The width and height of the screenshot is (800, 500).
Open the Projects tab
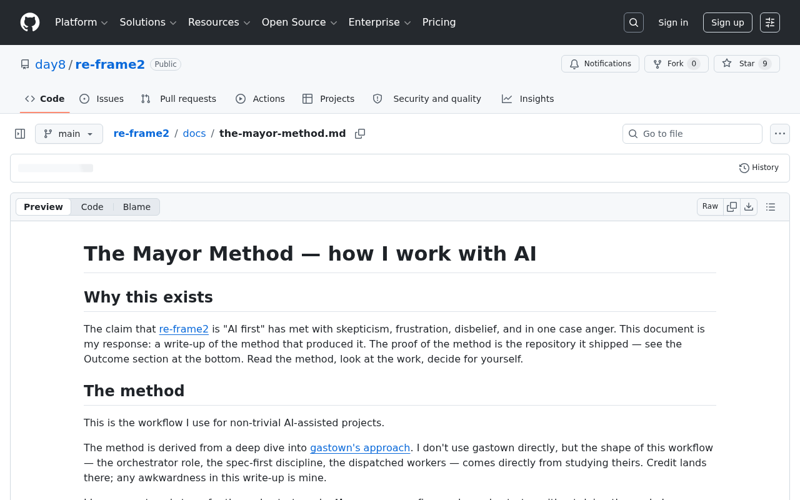328,99
